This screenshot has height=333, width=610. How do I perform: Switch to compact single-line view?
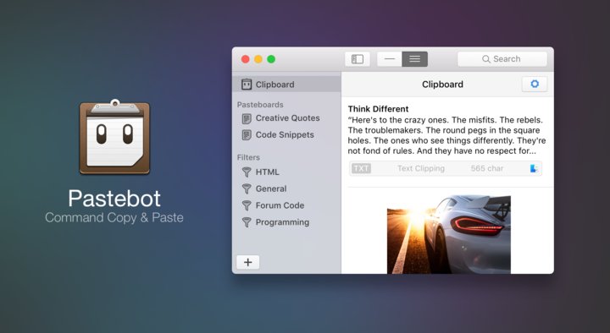pos(390,59)
